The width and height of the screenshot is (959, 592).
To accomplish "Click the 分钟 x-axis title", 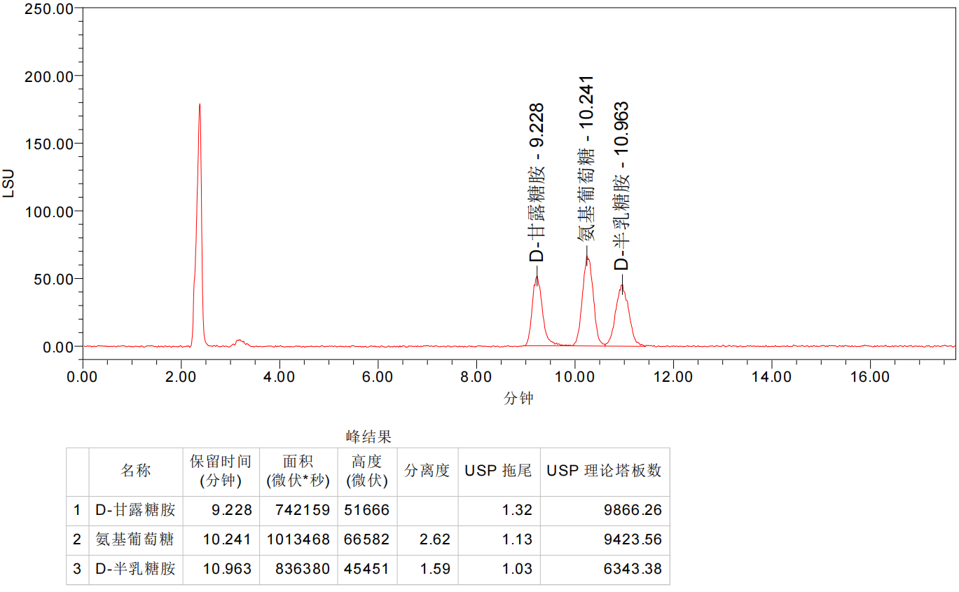I will click(518, 398).
